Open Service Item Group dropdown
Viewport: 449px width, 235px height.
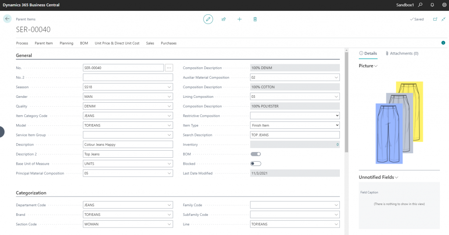169,135
